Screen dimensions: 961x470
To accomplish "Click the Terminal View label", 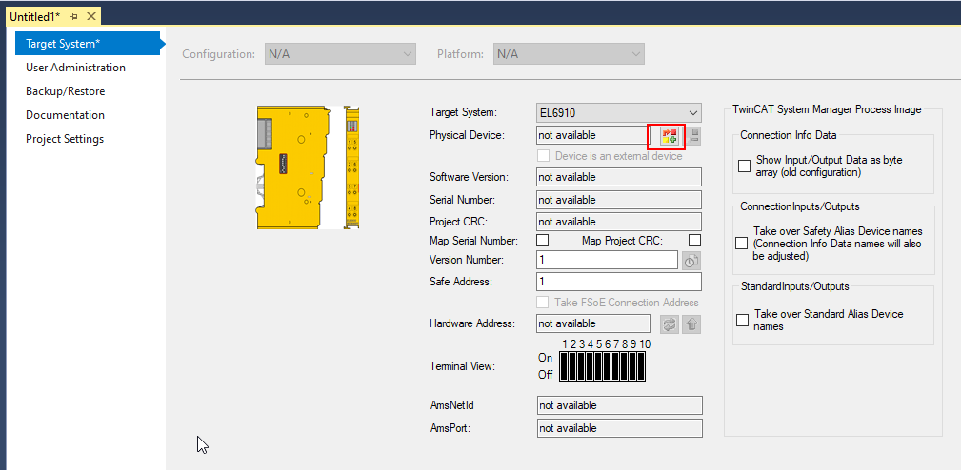I will tap(462, 366).
